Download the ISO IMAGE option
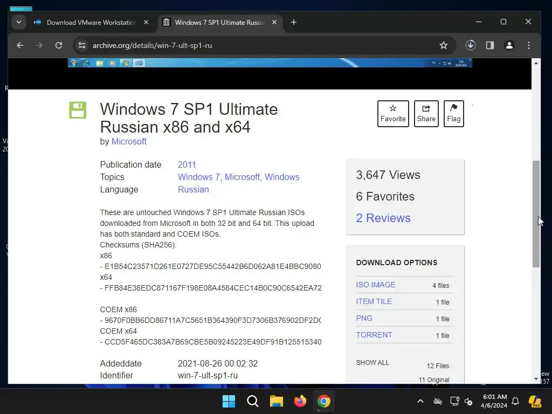 click(x=376, y=285)
